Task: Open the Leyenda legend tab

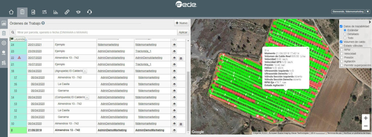Action: (17, 39)
